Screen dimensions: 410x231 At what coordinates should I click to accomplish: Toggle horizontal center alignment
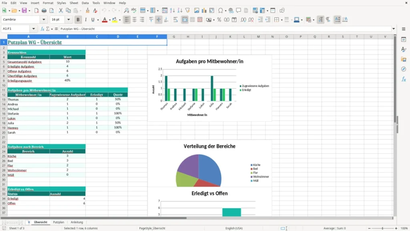pyautogui.click(x=135, y=20)
